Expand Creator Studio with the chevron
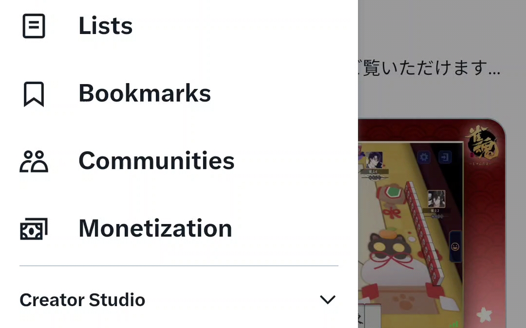 pos(328,299)
